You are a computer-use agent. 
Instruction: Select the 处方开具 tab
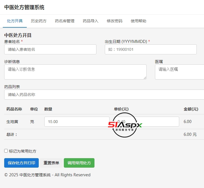pos(15,21)
